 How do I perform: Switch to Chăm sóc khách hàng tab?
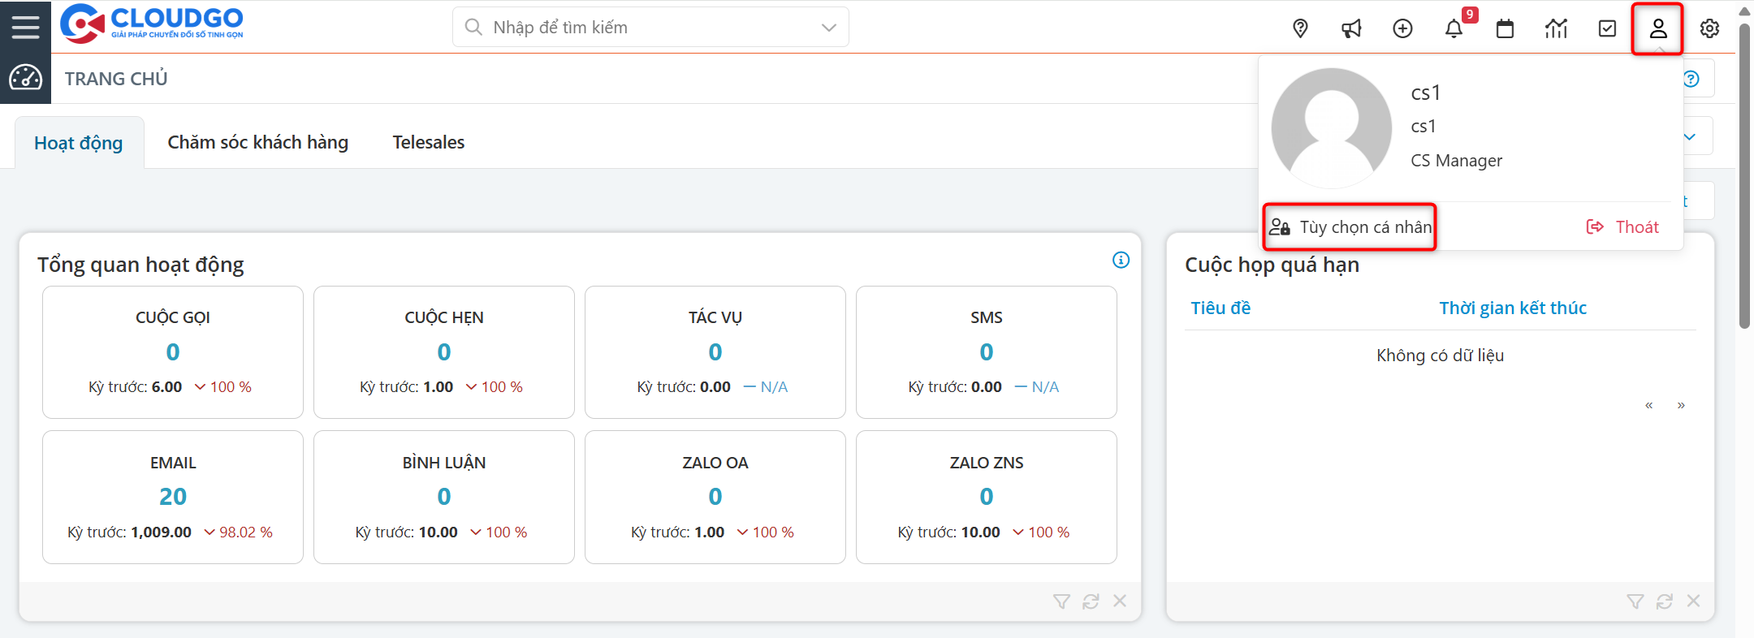tap(257, 142)
